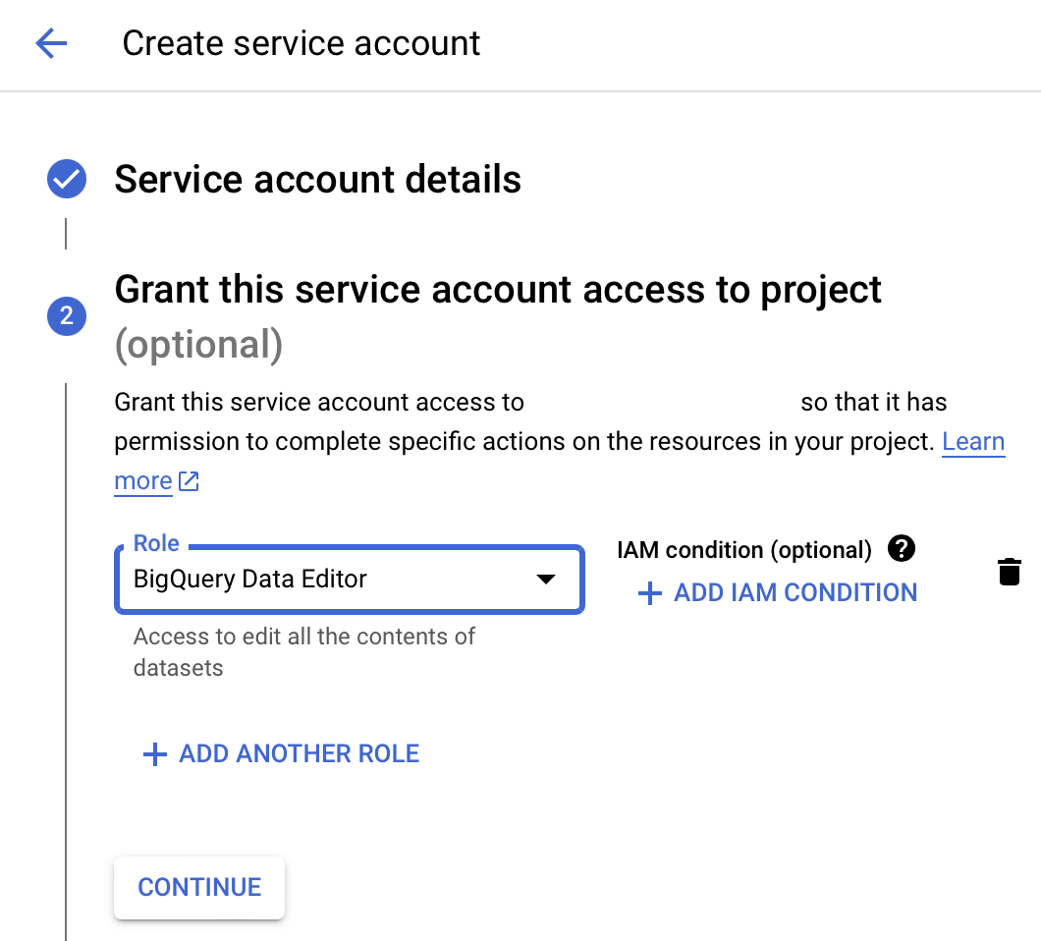Click the external link icon beside Learn more
1041x941 pixels.
pos(188,481)
